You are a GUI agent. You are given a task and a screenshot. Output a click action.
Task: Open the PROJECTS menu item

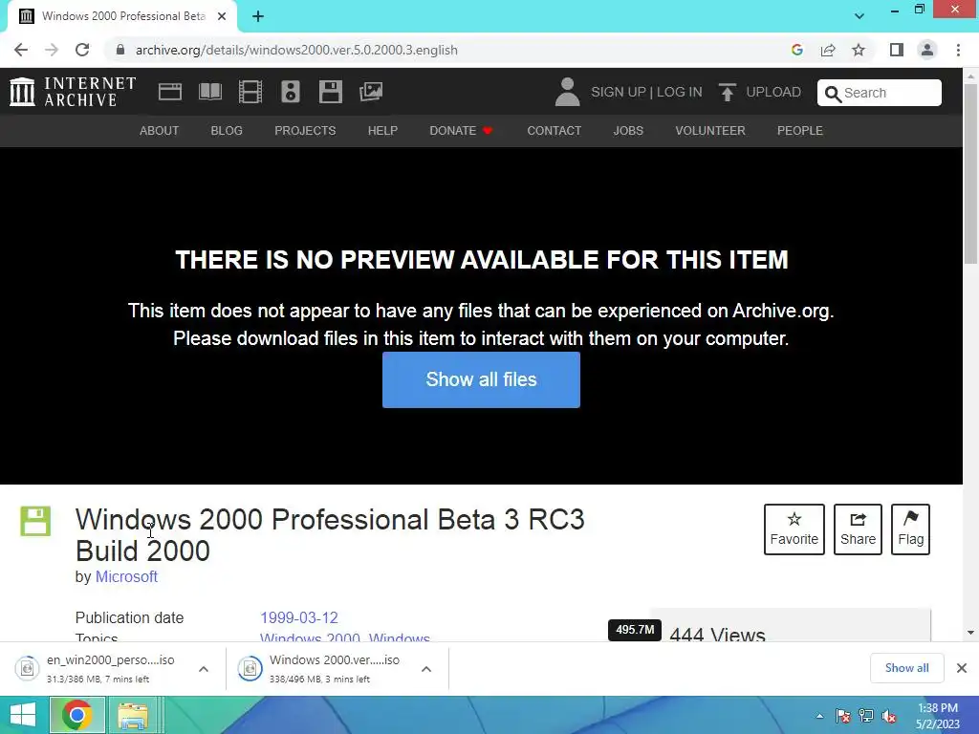[x=305, y=130]
